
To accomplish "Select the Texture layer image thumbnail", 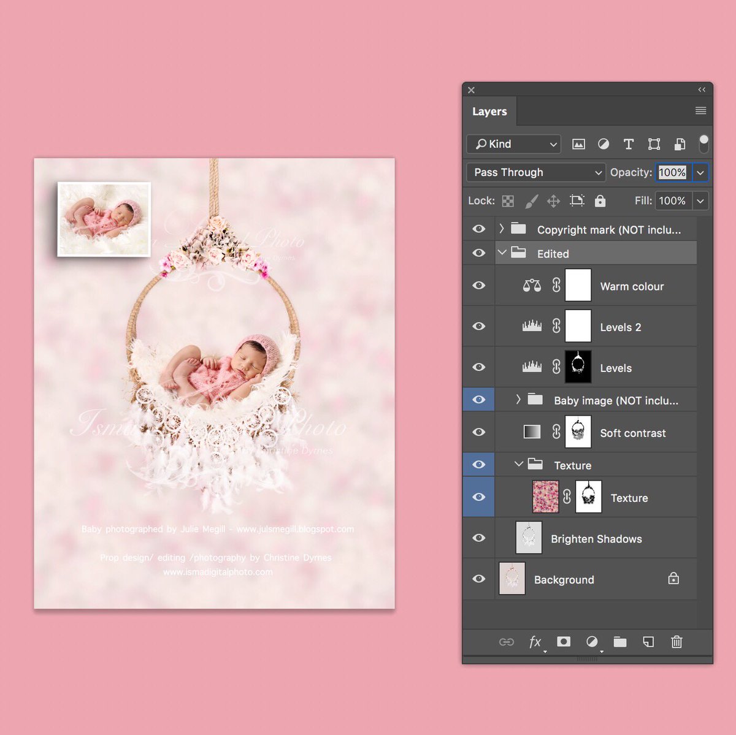I will click(x=545, y=497).
